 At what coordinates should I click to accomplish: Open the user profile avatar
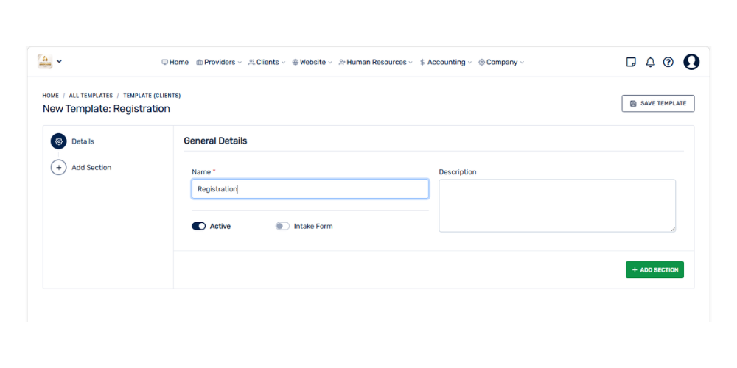click(691, 62)
